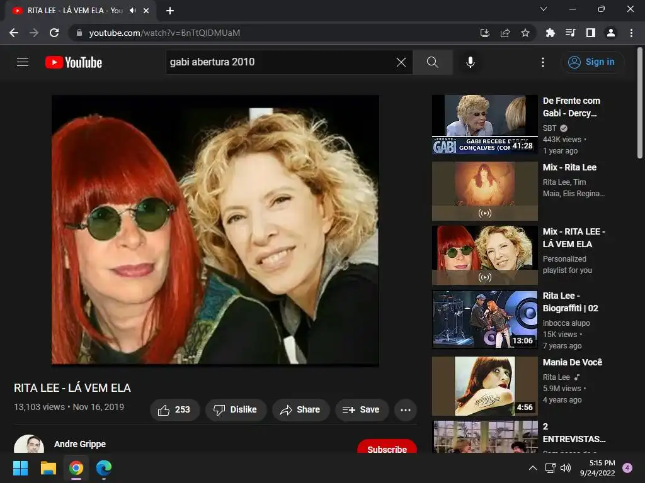The height and width of the screenshot is (483, 645).
Task: Open 2 ENTREVISTAS video title
Action: click(x=574, y=433)
